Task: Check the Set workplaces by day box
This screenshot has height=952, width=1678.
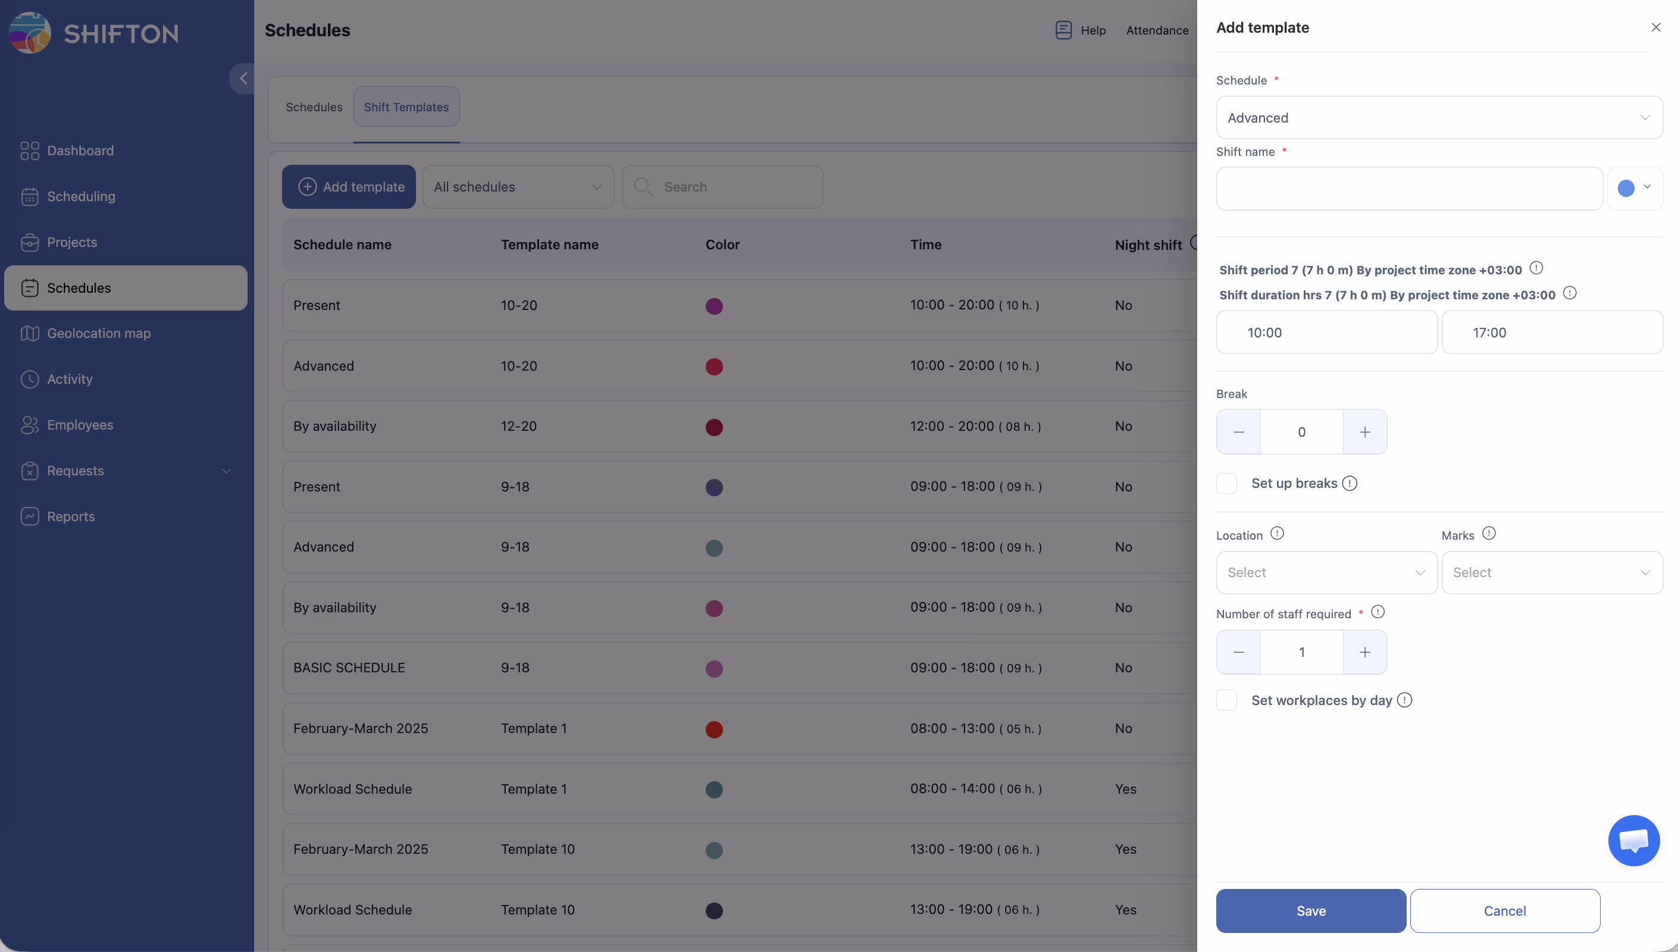Action: coord(1226,700)
